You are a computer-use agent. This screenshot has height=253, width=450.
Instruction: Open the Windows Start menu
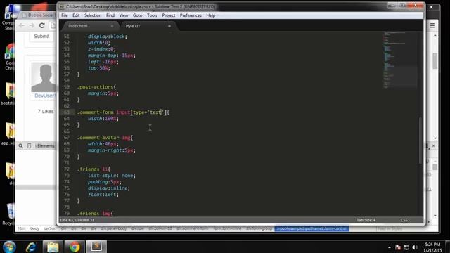[x=9, y=247]
